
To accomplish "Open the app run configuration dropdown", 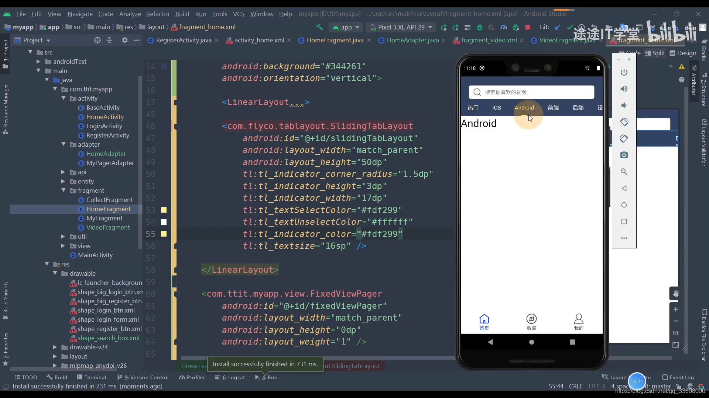I will (346, 27).
